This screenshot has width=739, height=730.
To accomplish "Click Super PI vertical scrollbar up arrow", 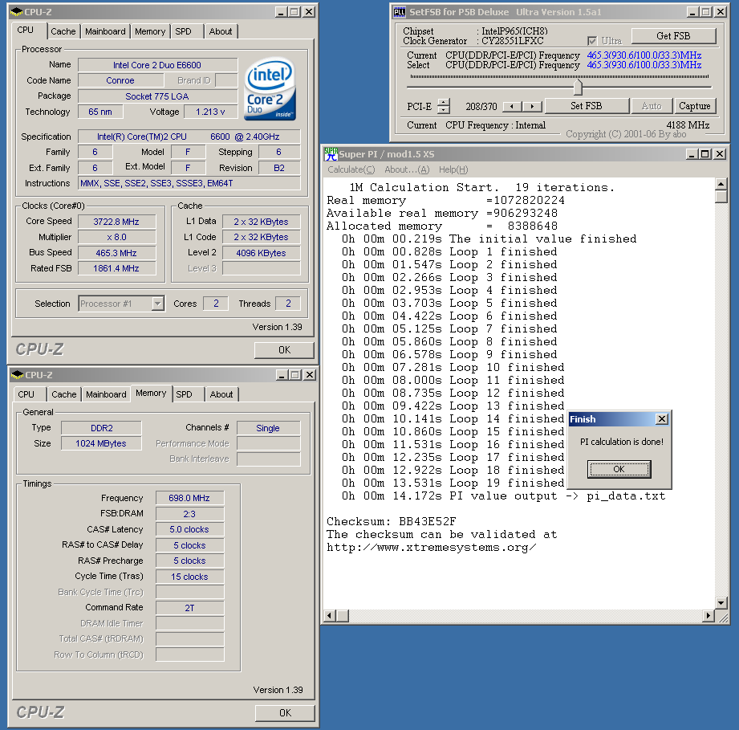I will pos(721,184).
